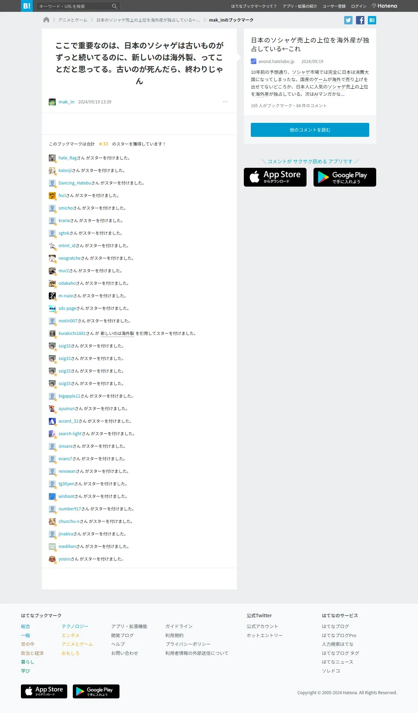Open the anond.hatelabo.jp source link

click(x=276, y=62)
